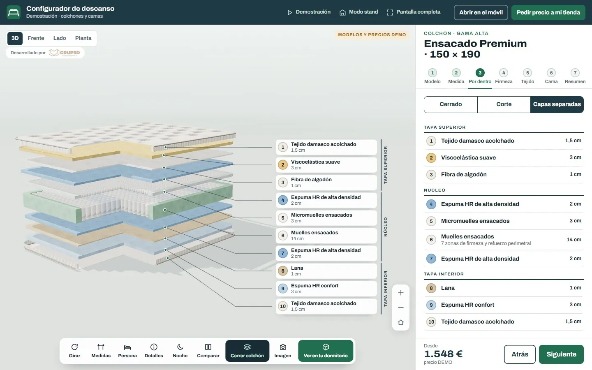Zoom out with the minus icon
Screen dimensions: 592x370
tap(401, 308)
